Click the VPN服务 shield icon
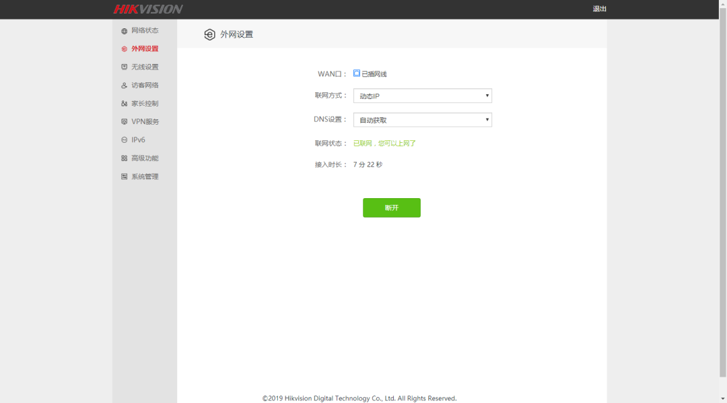This screenshot has height=403, width=727. pyautogui.click(x=124, y=122)
